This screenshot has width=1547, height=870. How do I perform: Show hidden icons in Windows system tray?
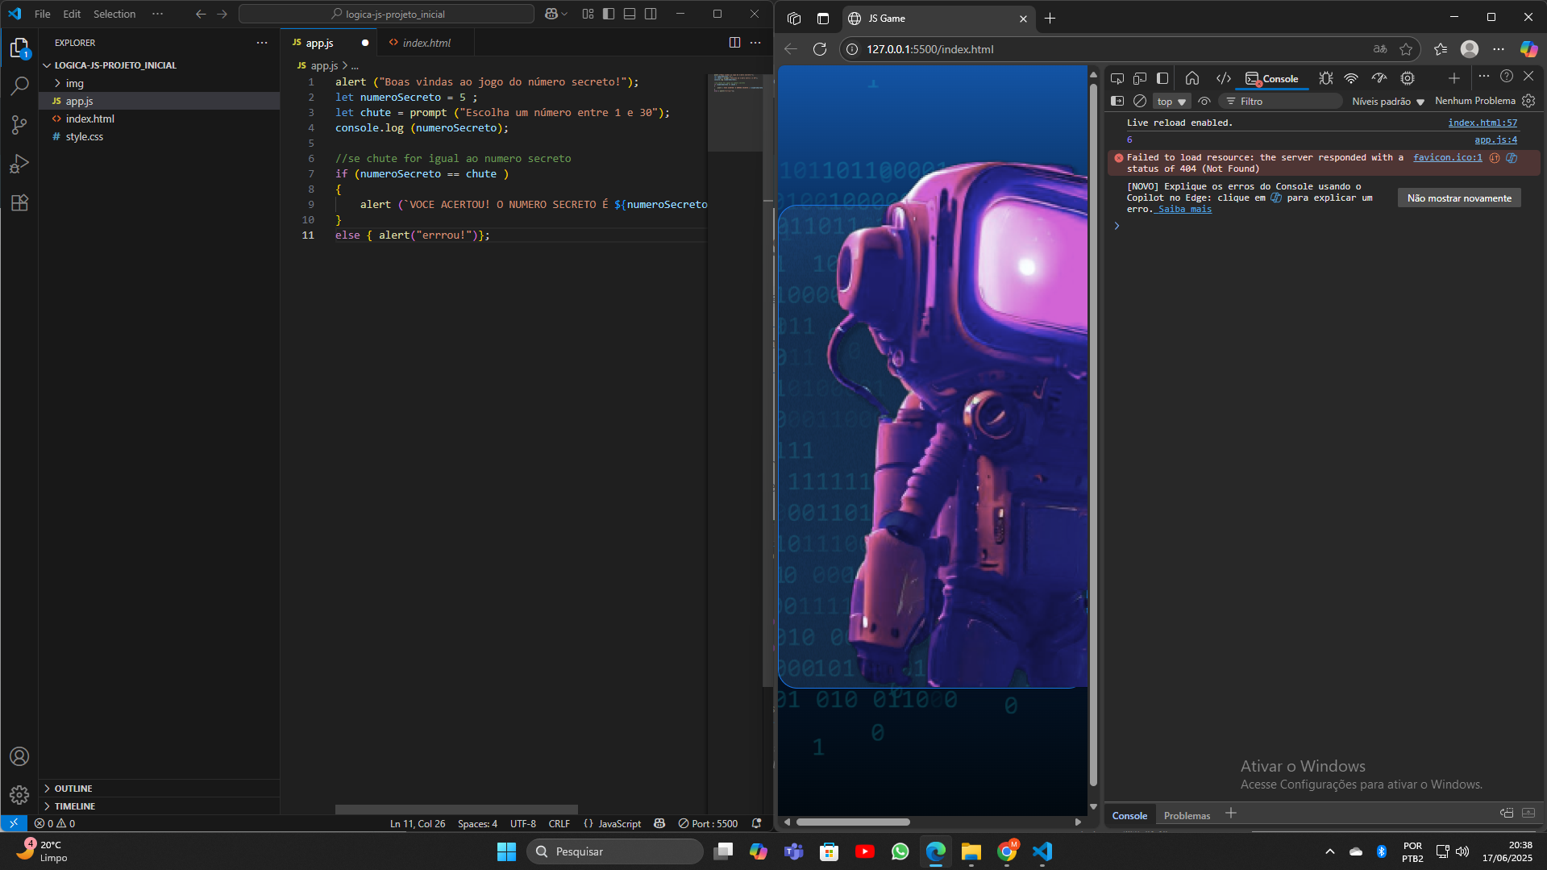[x=1329, y=851]
